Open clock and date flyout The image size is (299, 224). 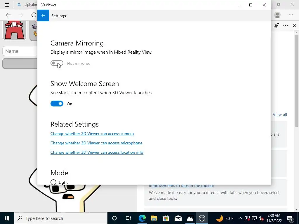tap(274, 218)
